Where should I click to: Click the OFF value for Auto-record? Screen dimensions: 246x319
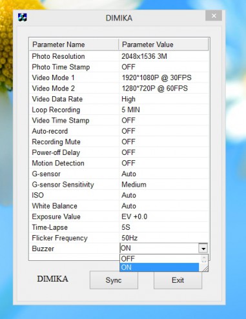click(x=128, y=131)
